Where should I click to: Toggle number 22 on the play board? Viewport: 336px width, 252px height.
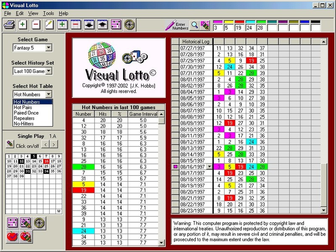(27, 166)
